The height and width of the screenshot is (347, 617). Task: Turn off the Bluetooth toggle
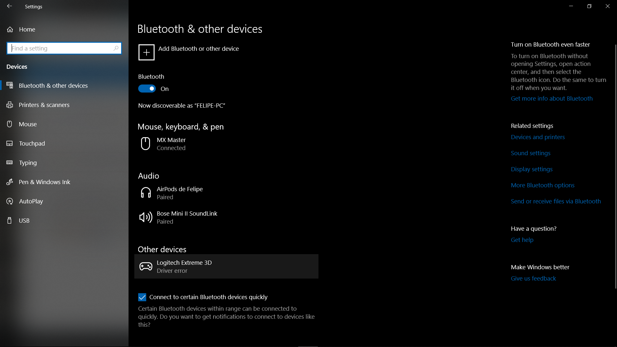point(147,89)
